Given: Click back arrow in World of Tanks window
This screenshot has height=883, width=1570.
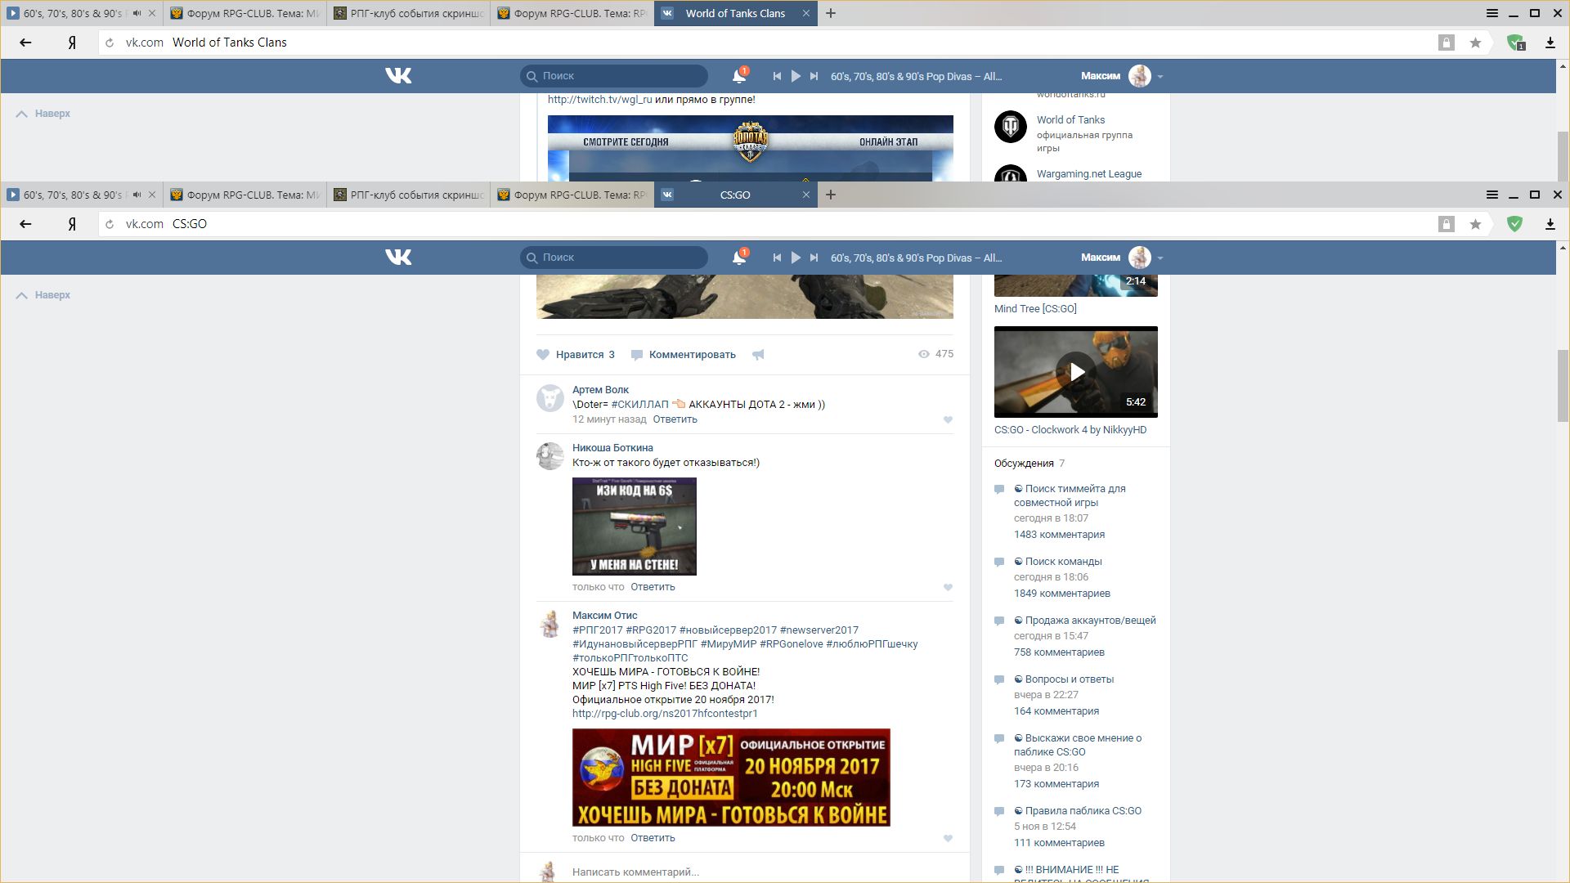Looking at the screenshot, I should (x=25, y=43).
